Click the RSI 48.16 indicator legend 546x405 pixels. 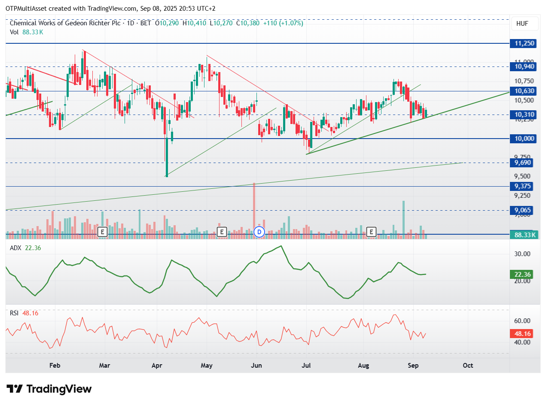coord(24,313)
